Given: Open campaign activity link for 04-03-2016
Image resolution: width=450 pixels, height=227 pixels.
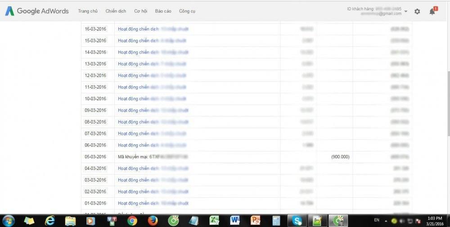Looking at the screenshot, I should click(153, 168).
